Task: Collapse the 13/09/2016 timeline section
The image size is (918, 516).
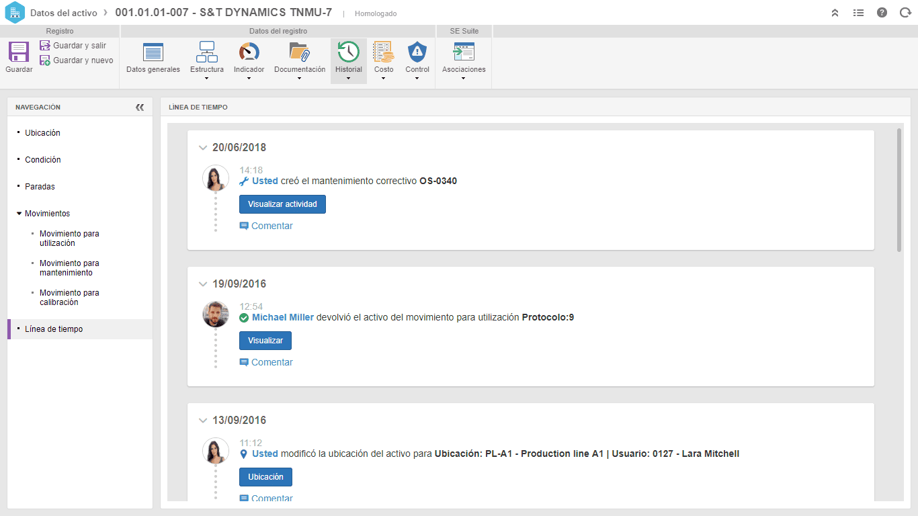Action: pos(203,421)
